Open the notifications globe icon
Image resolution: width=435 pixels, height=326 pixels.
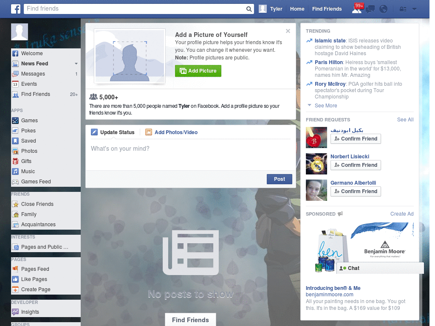click(384, 9)
